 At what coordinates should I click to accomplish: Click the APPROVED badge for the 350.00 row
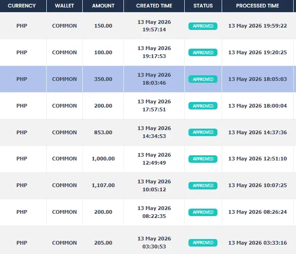click(203, 79)
